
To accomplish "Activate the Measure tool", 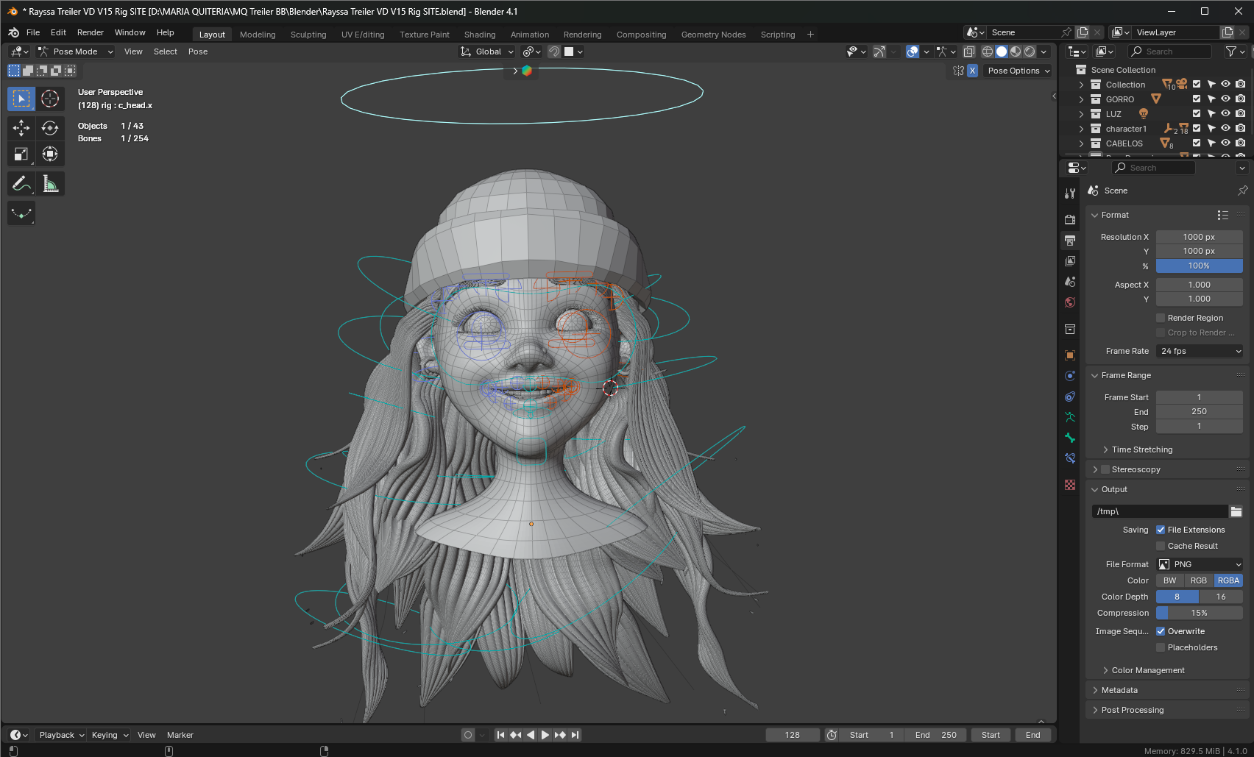I will click(50, 183).
